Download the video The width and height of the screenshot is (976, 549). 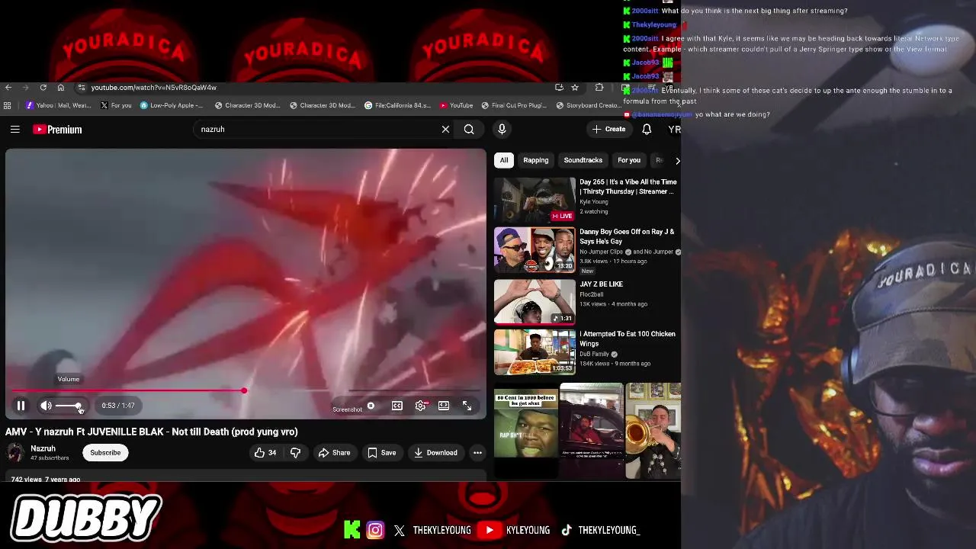pyautogui.click(x=435, y=453)
